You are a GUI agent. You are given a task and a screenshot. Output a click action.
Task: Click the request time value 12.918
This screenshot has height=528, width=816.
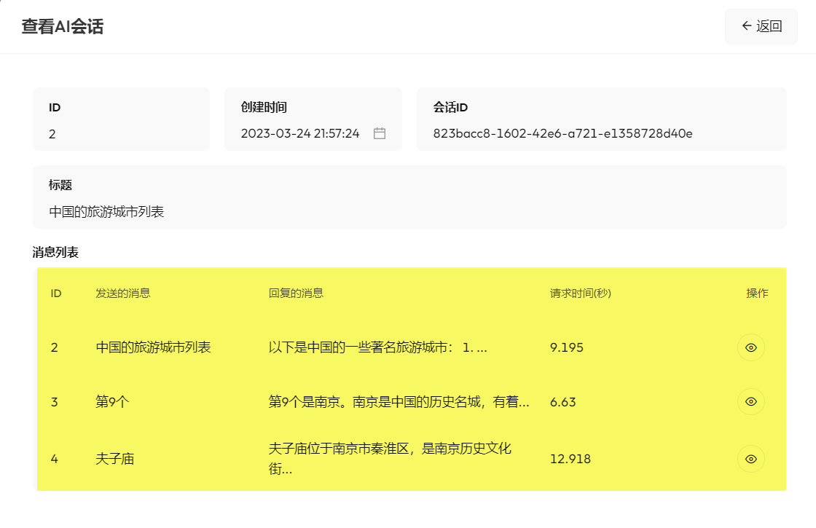pos(570,459)
